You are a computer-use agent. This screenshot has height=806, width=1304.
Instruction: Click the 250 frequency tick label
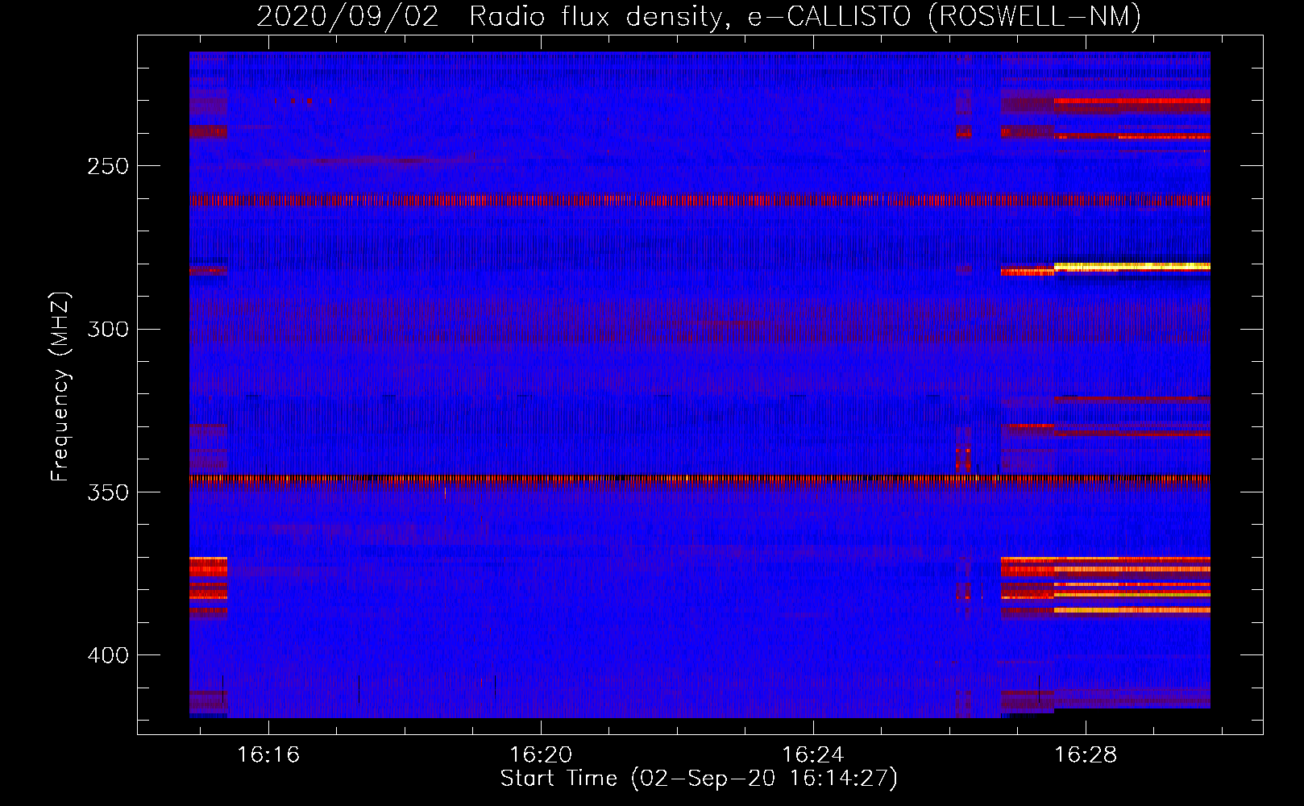coord(107,167)
